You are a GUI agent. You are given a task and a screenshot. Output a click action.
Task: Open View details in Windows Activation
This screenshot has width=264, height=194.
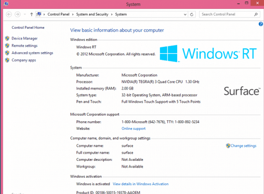(x=141, y=184)
